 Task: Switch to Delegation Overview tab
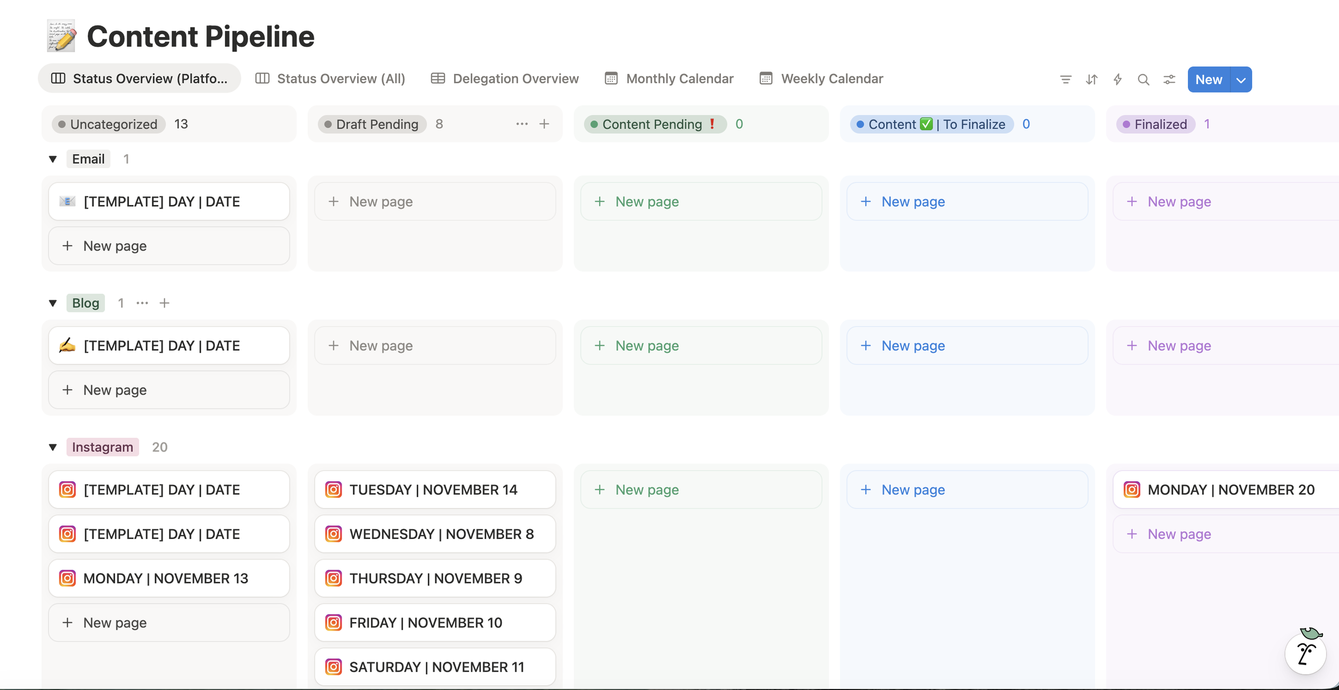[505, 79]
